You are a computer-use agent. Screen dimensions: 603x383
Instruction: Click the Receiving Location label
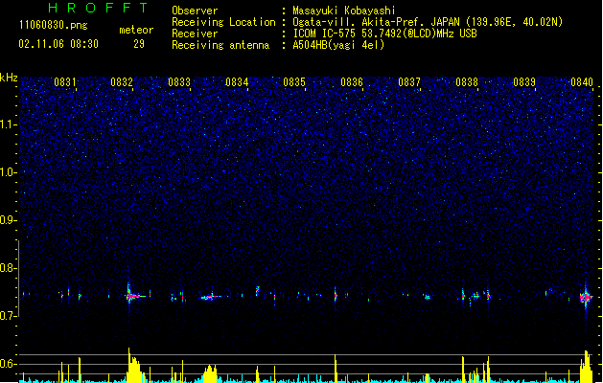click(223, 22)
